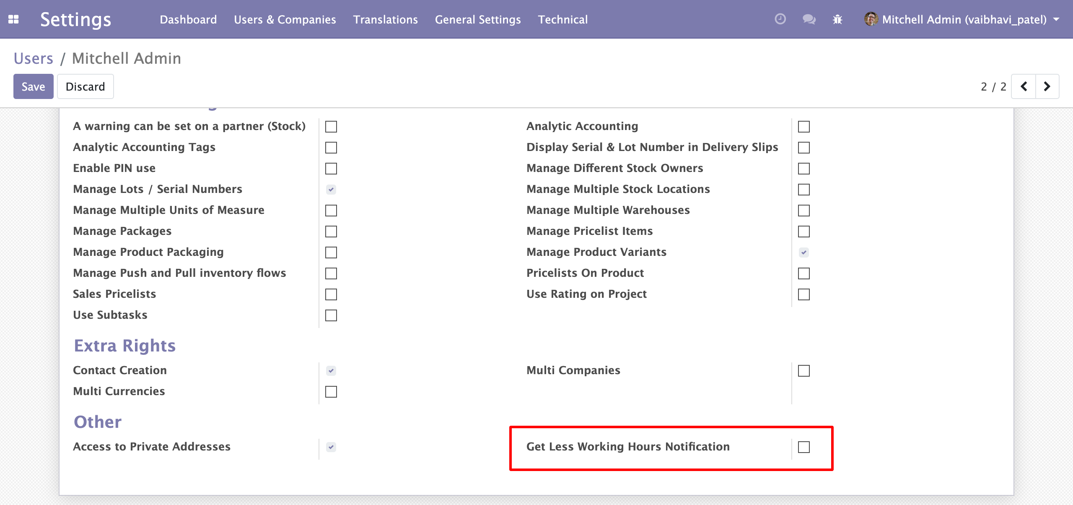
Task: Open the Users & Companies menu
Action: [x=285, y=19]
